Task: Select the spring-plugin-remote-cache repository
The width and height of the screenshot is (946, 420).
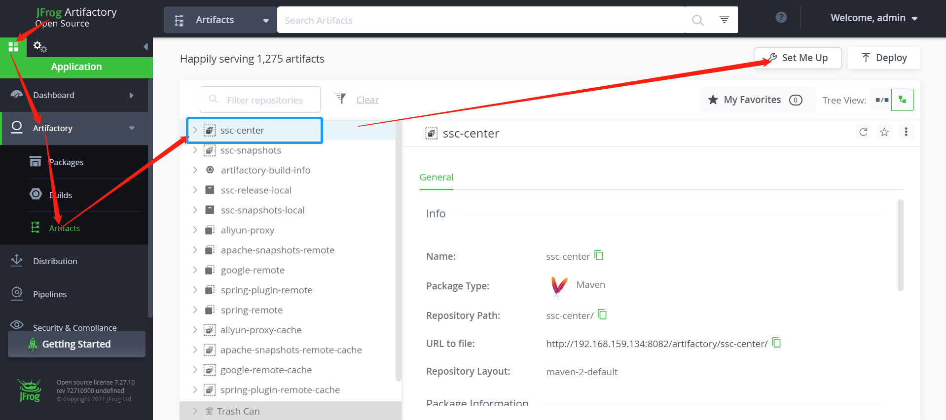Action: (x=280, y=389)
